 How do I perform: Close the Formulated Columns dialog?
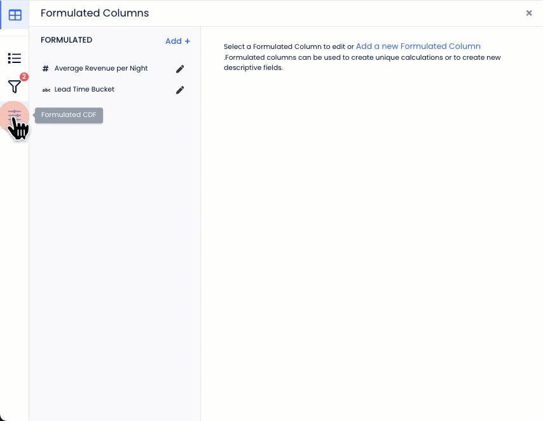[528, 13]
